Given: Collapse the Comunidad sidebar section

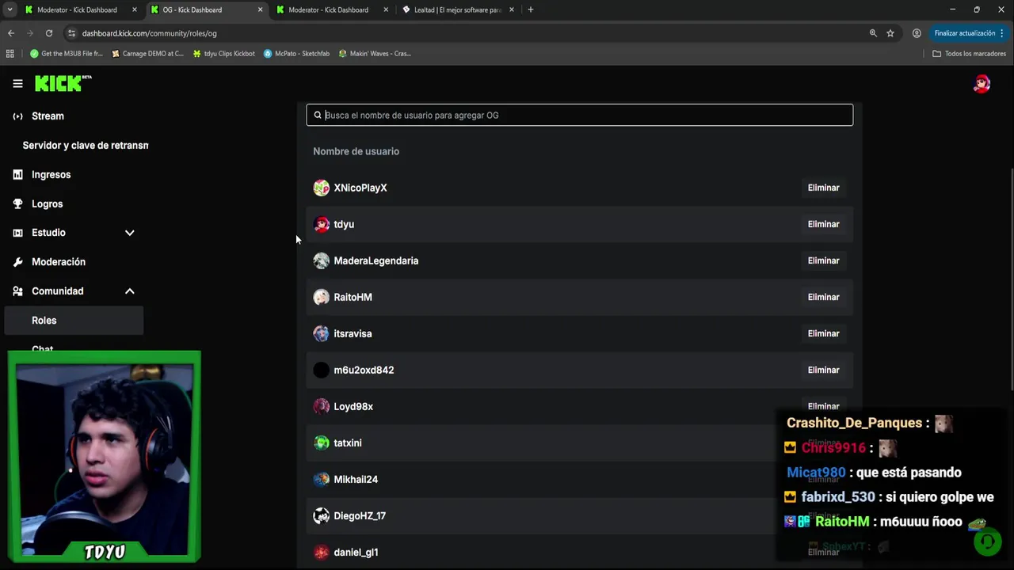Looking at the screenshot, I should coord(129,291).
